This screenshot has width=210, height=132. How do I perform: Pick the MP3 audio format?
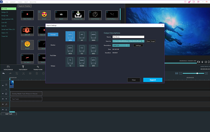(93, 62)
